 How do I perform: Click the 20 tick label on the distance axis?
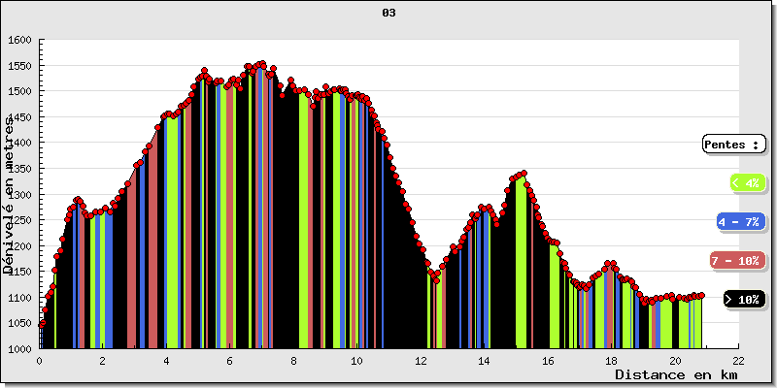coord(675,361)
